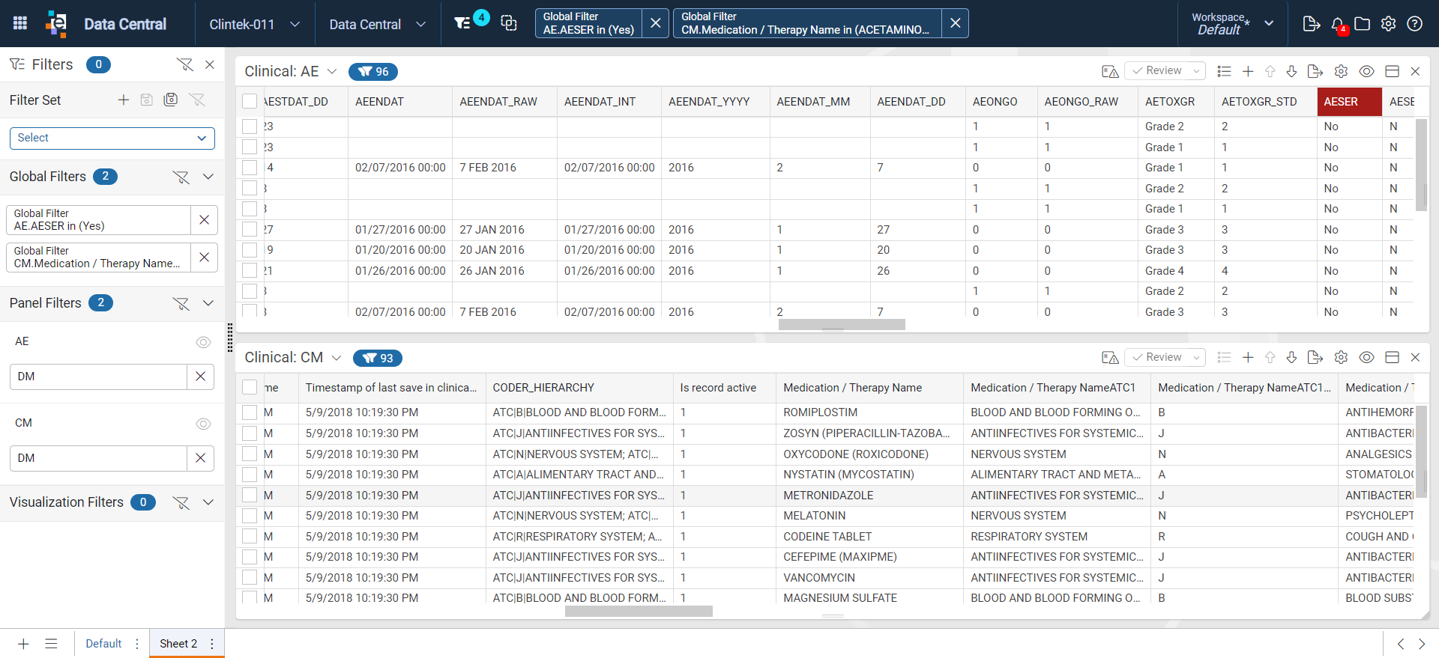Screen dimensions: 1439x658
Task: Remove AE.AESER filter in sidebar
Action: [204, 220]
